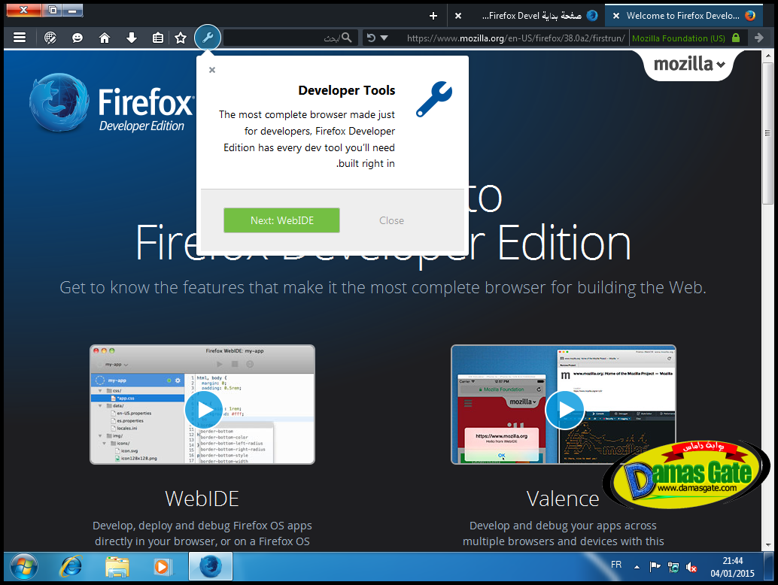The image size is (778, 585).
Task: Click the smiley chat toolbar icon
Action: 77,38
